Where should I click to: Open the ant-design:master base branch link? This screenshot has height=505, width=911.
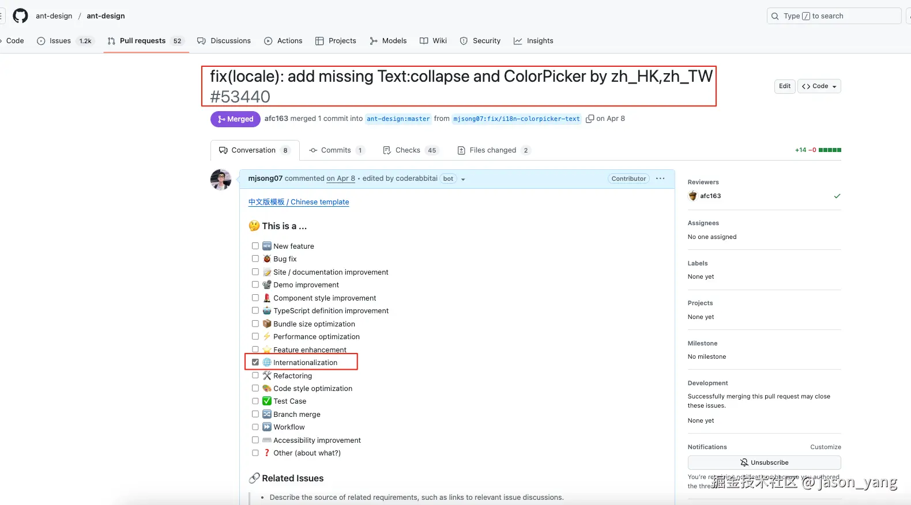(x=398, y=119)
